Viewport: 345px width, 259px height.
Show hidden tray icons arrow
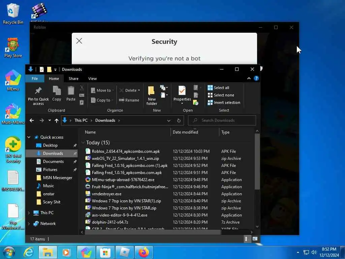coord(298,252)
